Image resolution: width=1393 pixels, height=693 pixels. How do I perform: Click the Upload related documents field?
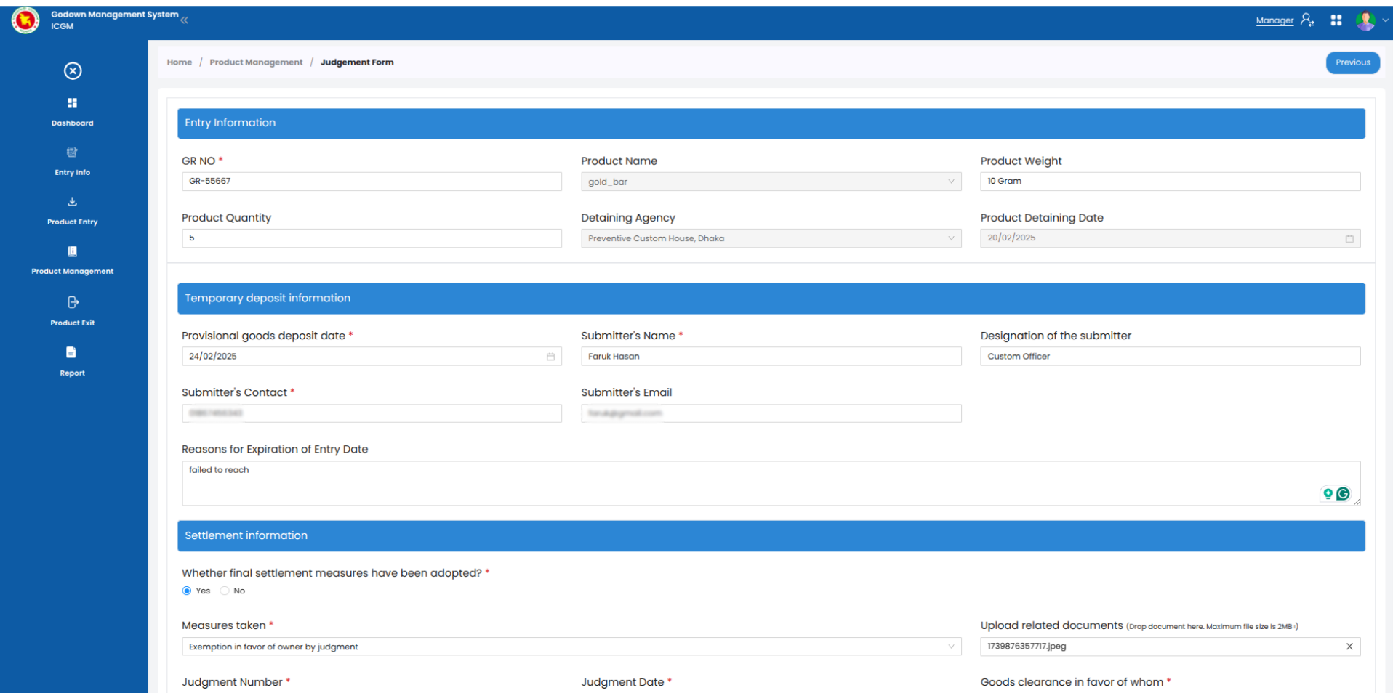[1170, 647]
